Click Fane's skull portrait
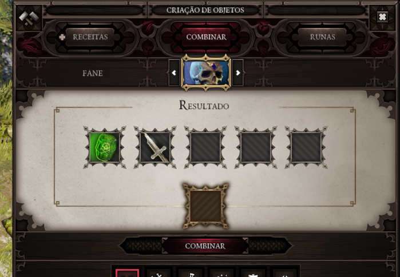 (x=206, y=73)
